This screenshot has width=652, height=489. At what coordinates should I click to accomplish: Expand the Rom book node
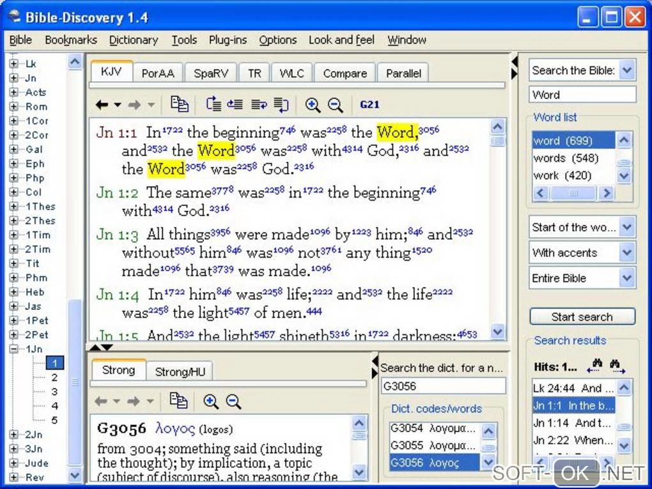point(13,107)
